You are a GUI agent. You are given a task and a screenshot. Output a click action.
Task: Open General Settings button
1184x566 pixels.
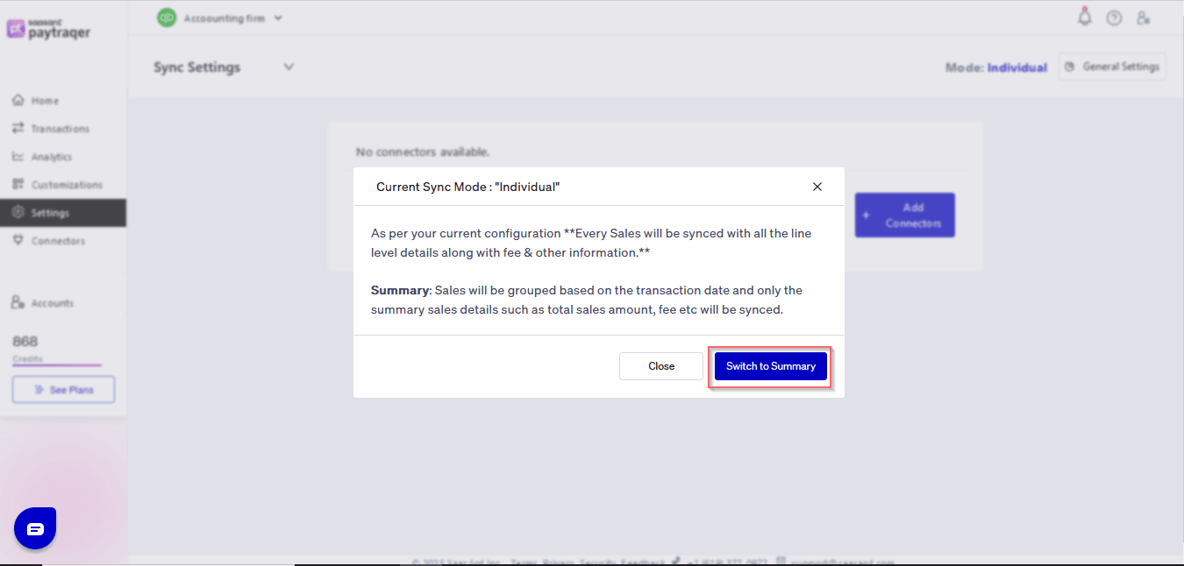tap(1112, 67)
